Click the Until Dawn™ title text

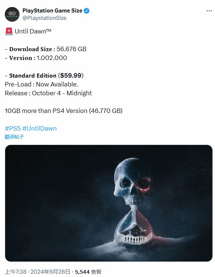point(33,31)
